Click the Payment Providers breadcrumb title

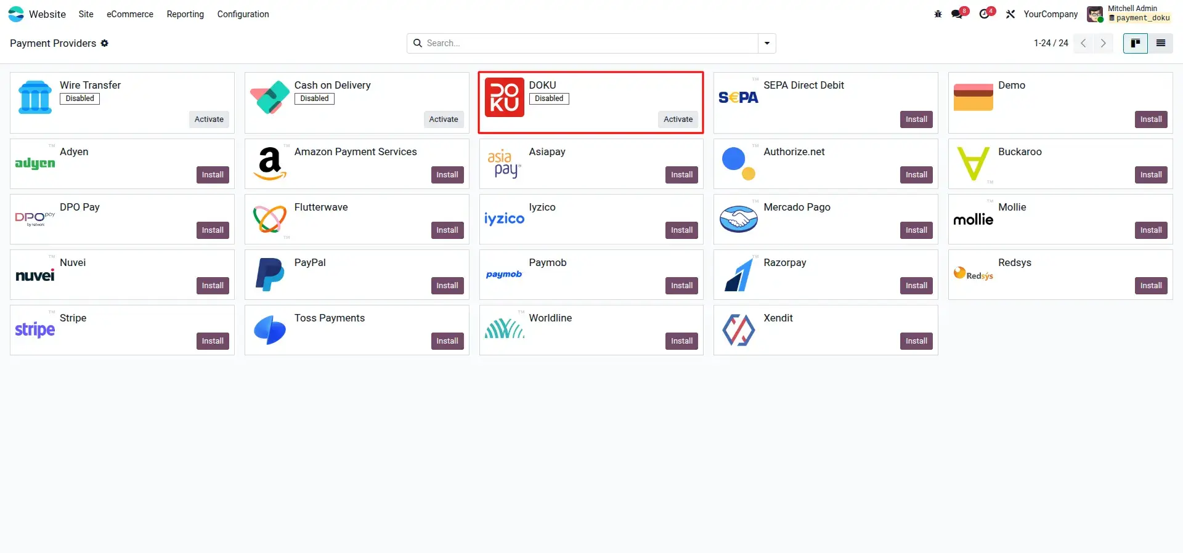pos(53,43)
